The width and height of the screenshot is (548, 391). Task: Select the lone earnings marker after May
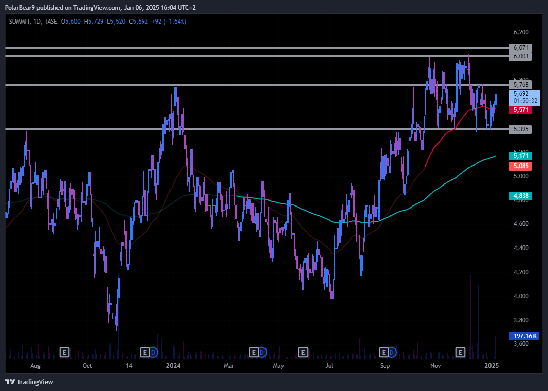pos(303,352)
